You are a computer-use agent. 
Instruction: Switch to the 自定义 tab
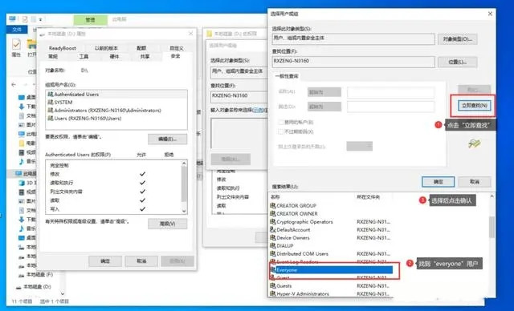click(177, 48)
